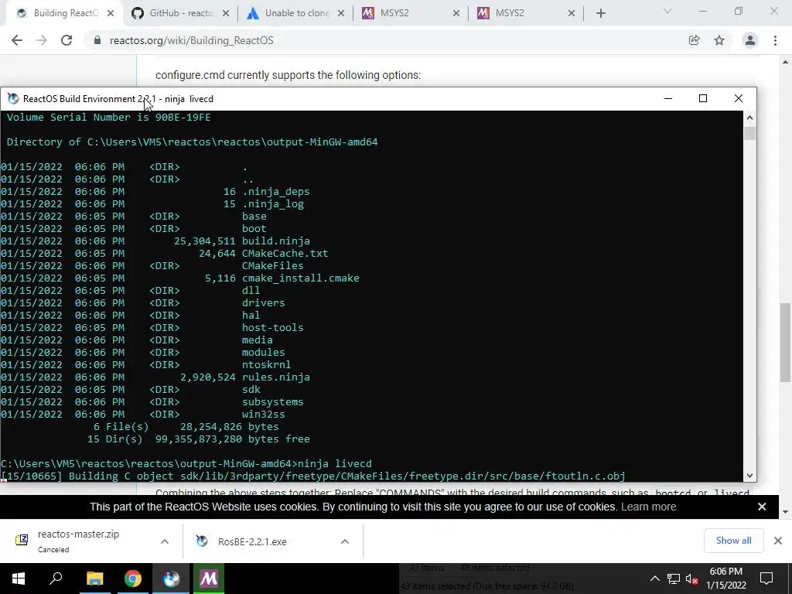
Task: Open File Explorer from taskbar
Action: pos(94,579)
